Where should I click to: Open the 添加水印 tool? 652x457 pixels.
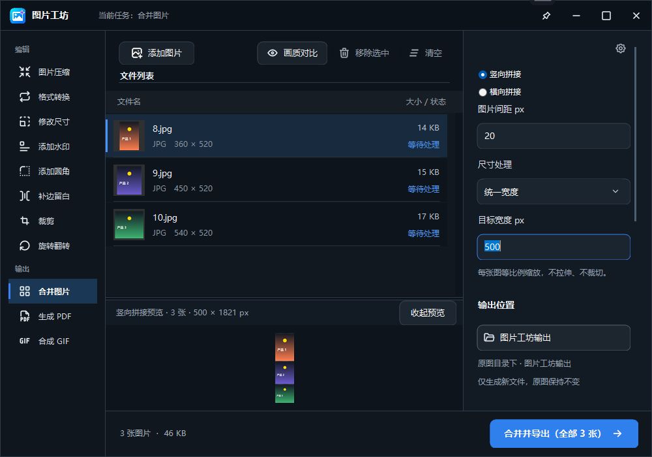[x=53, y=146]
